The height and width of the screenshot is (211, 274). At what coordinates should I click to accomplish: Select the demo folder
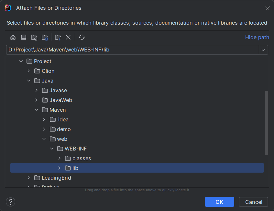coord(64,129)
